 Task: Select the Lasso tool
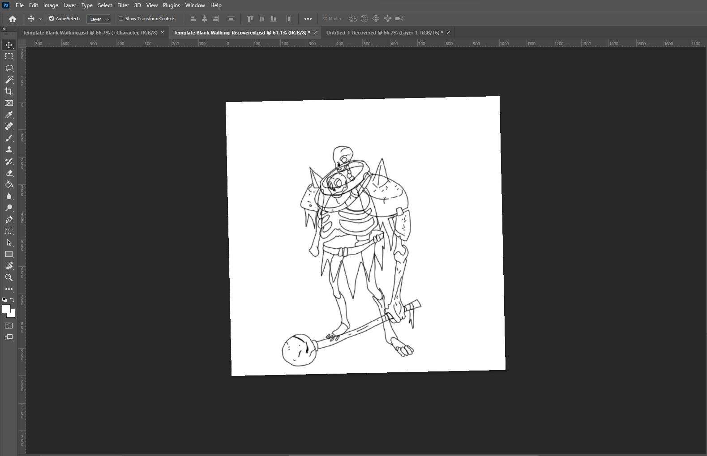(9, 68)
